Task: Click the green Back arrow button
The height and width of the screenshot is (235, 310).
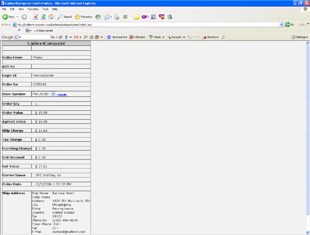Action: click(x=5, y=17)
